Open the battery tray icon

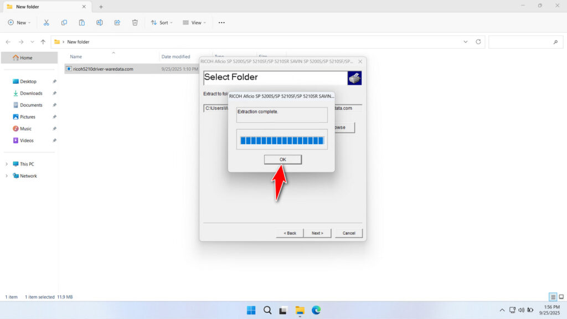click(x=530, y=310)
